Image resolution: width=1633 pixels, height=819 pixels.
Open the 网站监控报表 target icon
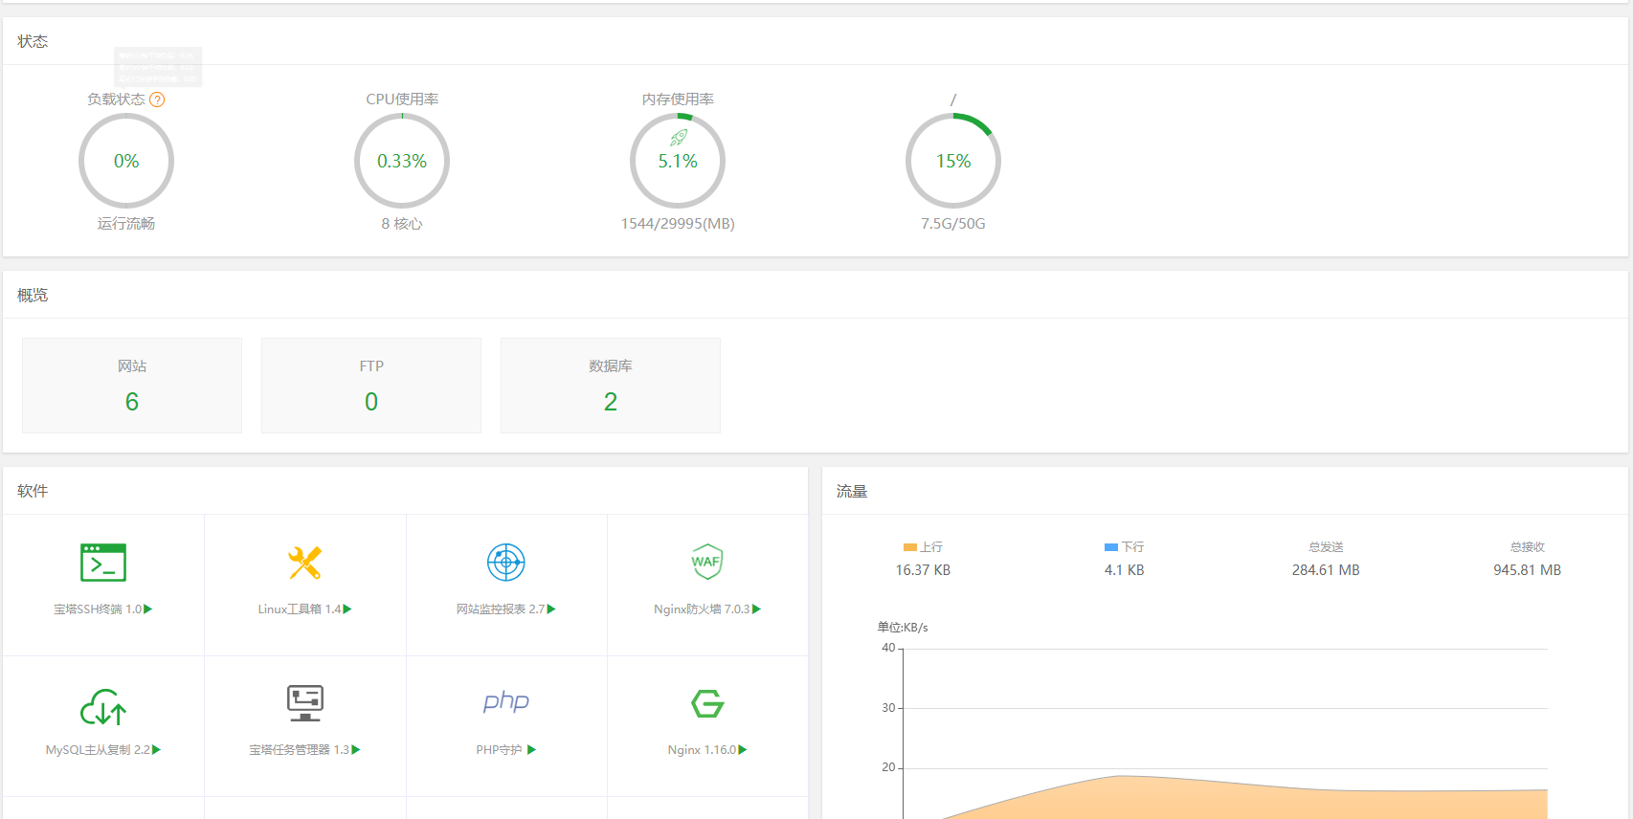pos(506,563)
